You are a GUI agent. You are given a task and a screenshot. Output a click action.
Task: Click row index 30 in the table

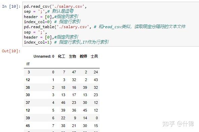[x=28, y=95]
